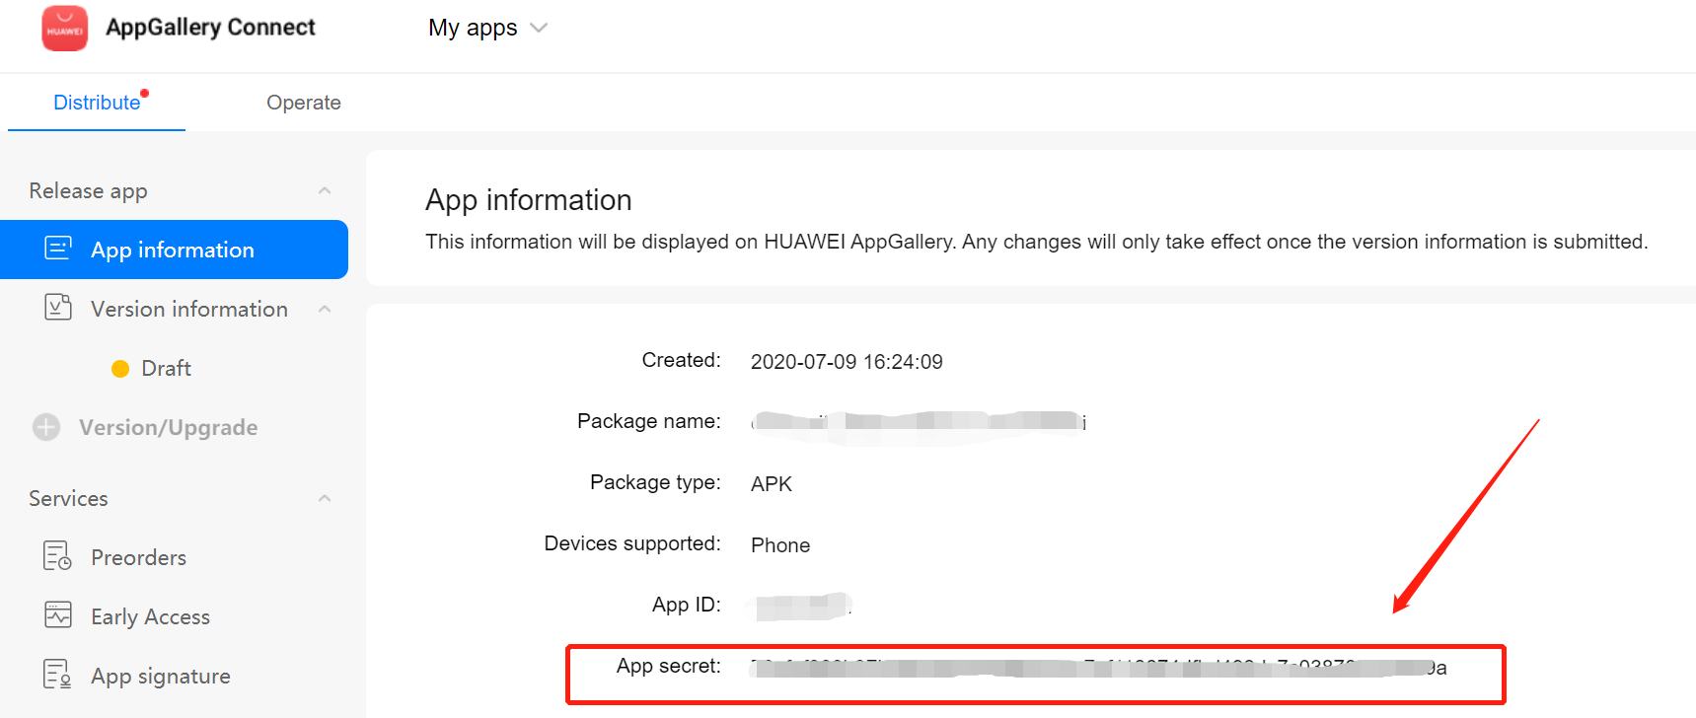This screenshot has width=1696, height=718.
Task: Click the Package type label
Action: point(655,482)
